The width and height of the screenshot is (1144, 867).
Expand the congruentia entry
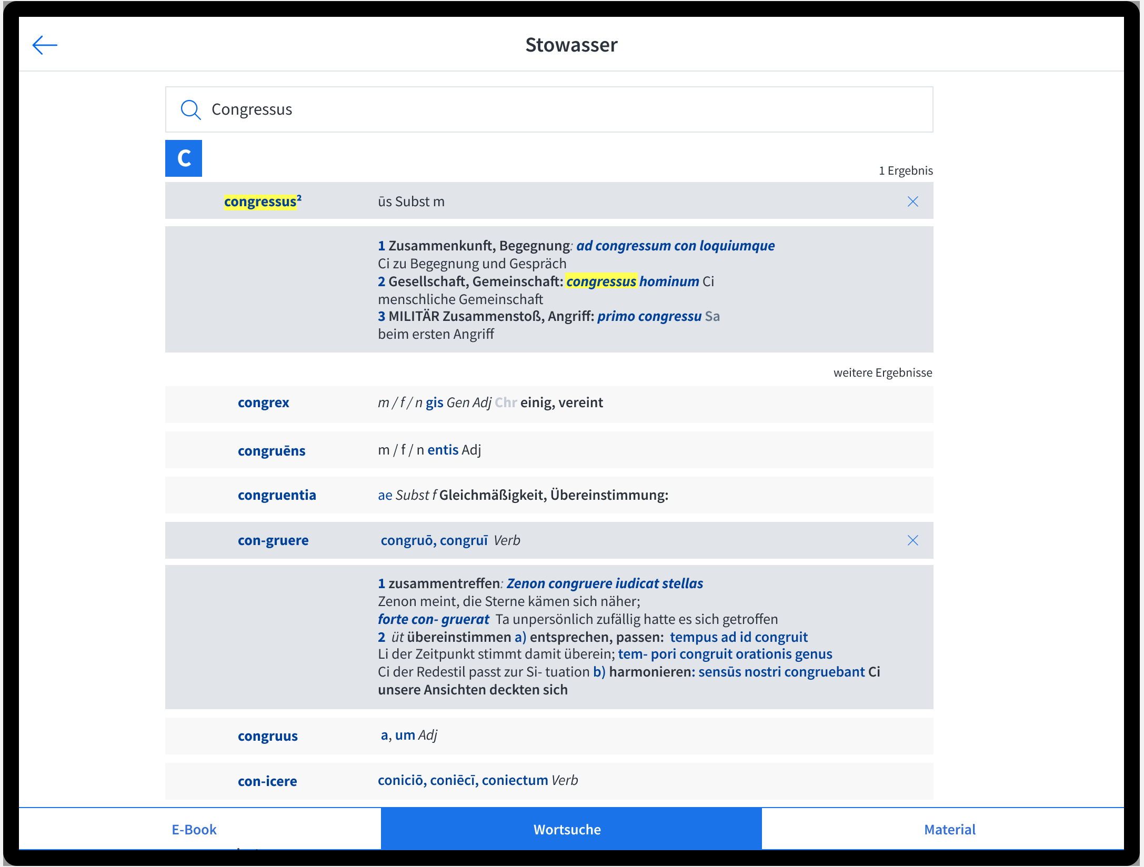click(x=549, y=495)
